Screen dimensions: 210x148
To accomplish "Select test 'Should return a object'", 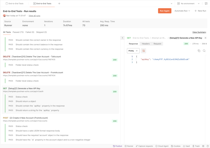I will pos(26,101).
